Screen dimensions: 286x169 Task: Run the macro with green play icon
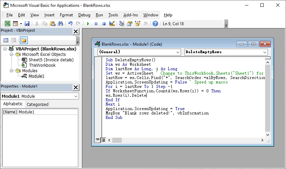pos(88,24)
